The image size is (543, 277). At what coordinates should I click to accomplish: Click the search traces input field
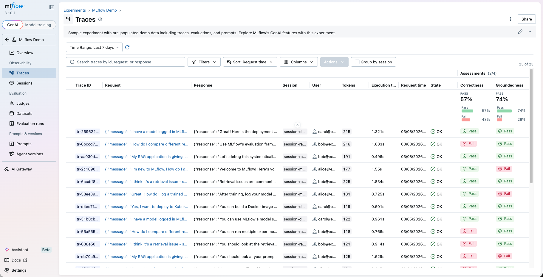tap(125, 62)
